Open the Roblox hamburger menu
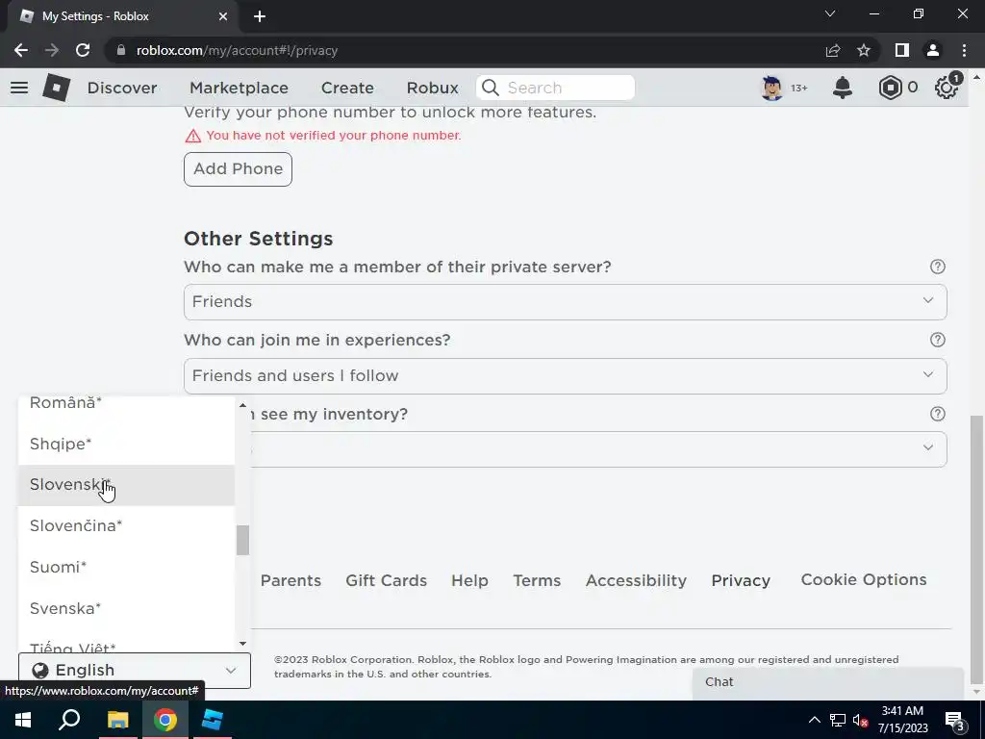Screen dimensions: 985x739 click(x=19, y=88)
